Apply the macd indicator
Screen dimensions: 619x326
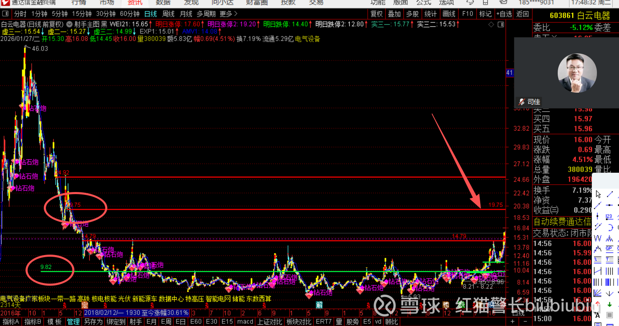tap(245, 321)
